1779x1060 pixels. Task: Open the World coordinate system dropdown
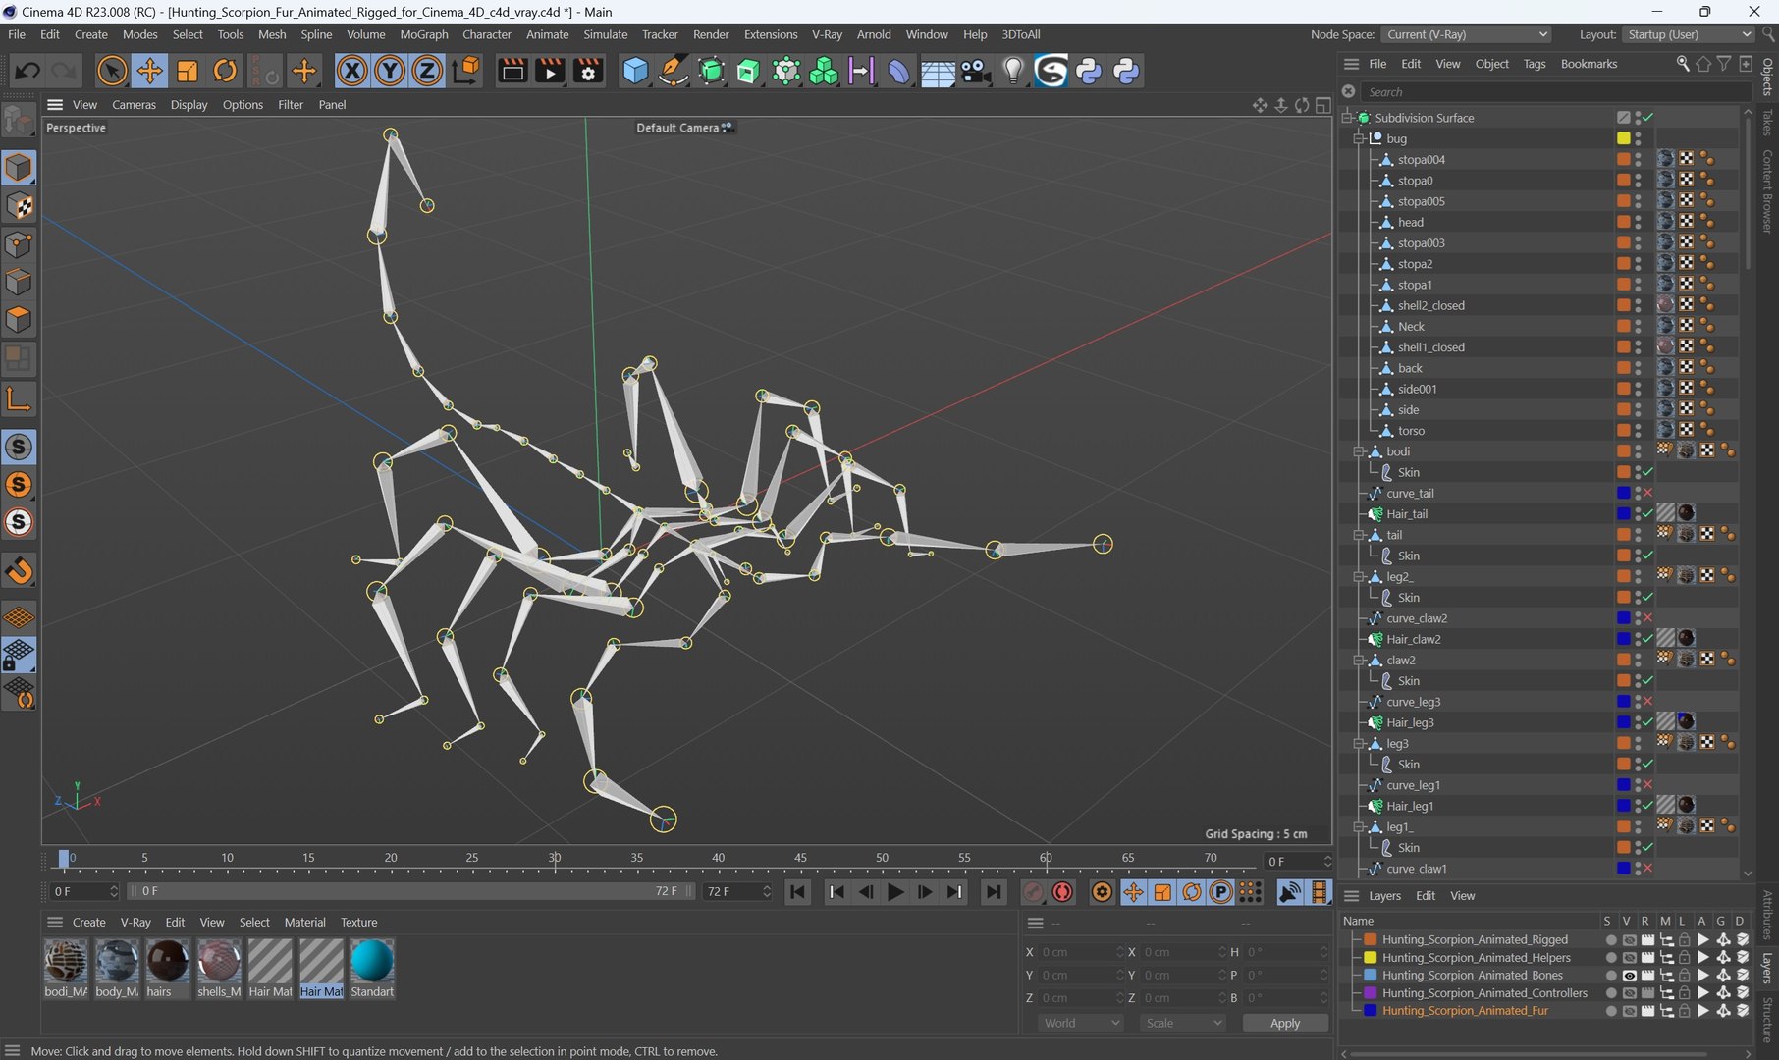coord(1081,1023)
